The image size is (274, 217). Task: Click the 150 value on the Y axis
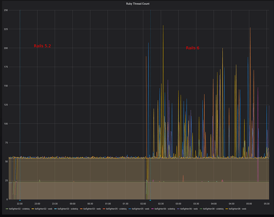point(6,86)
